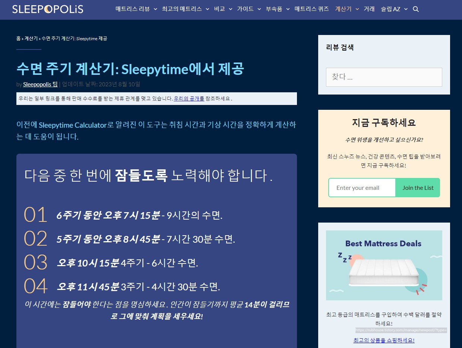Image resolution: width=462 pixels, height=348 pixels.
Task: Follow the 최고의 상품을 쇼핑하세요 link
Action: coord(384,340)
